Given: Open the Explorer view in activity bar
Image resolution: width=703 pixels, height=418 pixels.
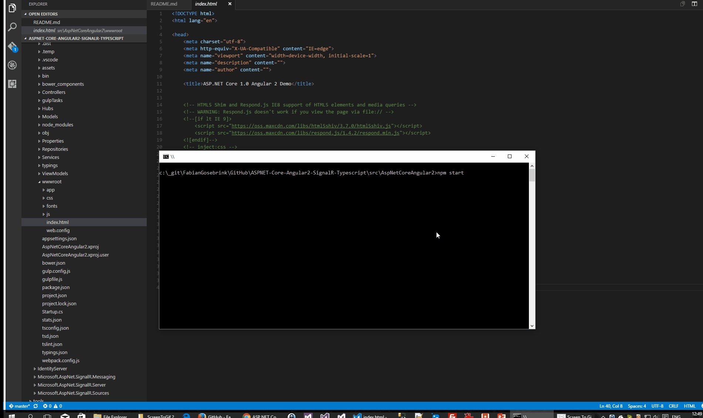Looking at the screenshot, I should (12, 8).
